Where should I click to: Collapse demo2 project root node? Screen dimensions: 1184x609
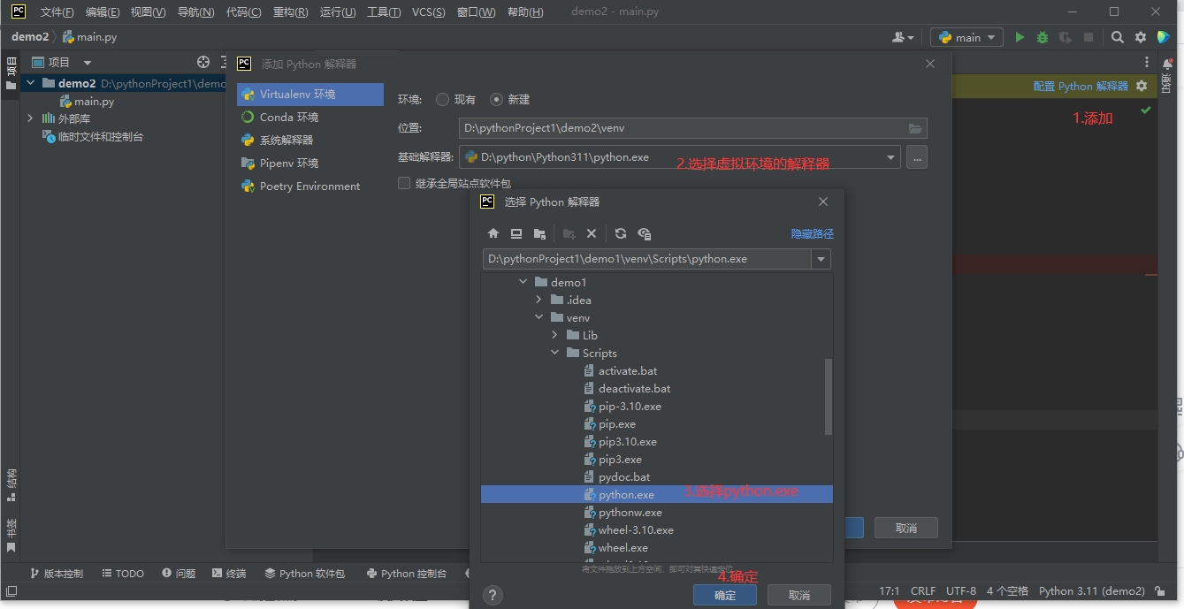pos(29,83)
